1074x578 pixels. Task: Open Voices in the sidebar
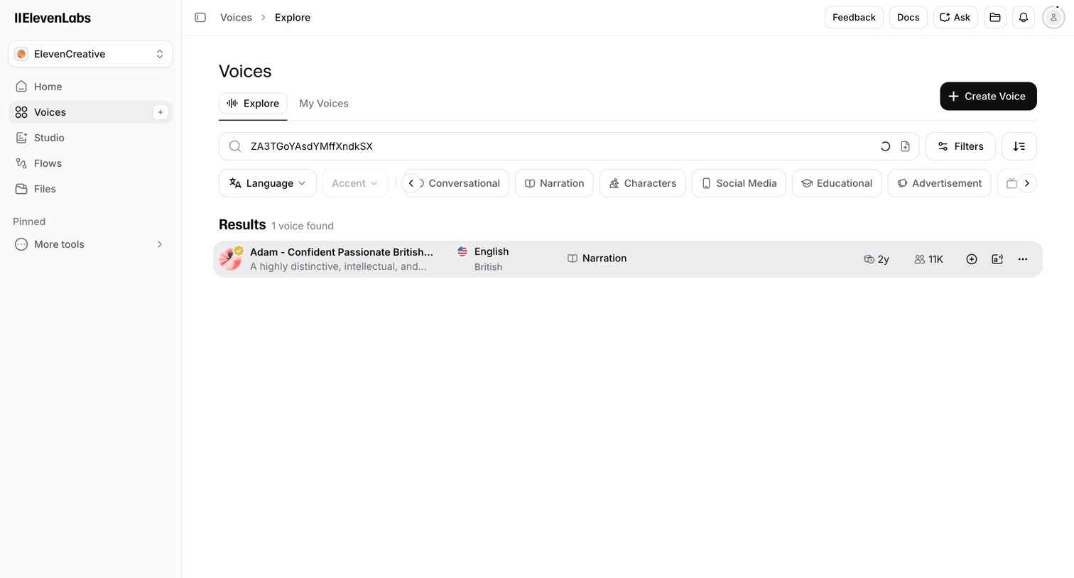[x=90, y=112]
